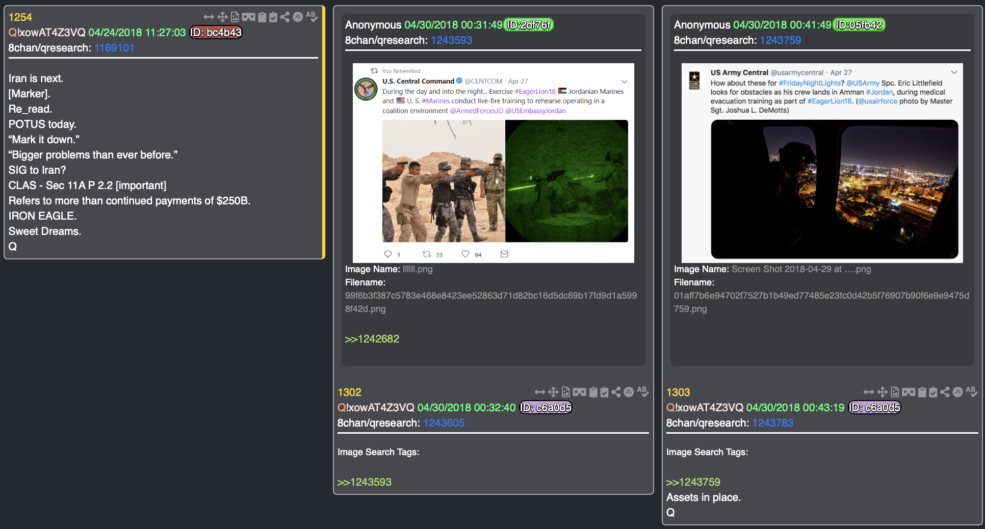Screen dimensions: 985x529
Task: Click CENTCOM profile avatar
Action: tap(366, 89)
